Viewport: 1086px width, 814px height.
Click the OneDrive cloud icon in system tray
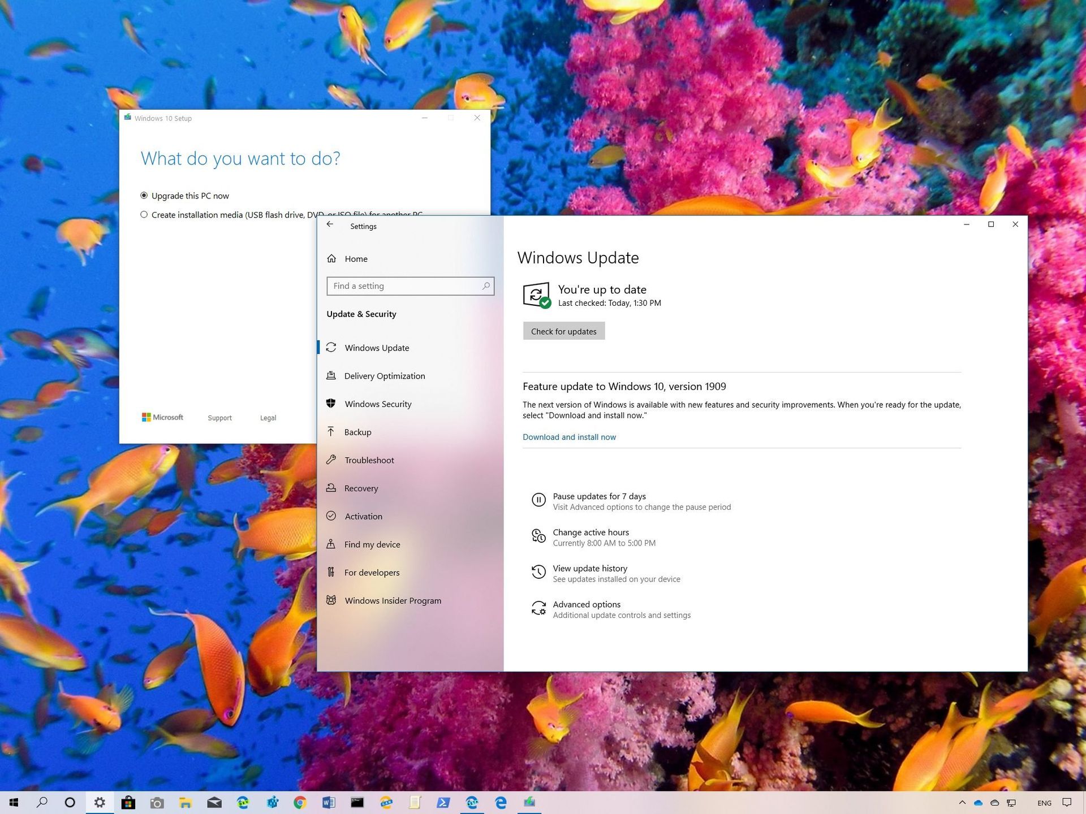point(978,802)
